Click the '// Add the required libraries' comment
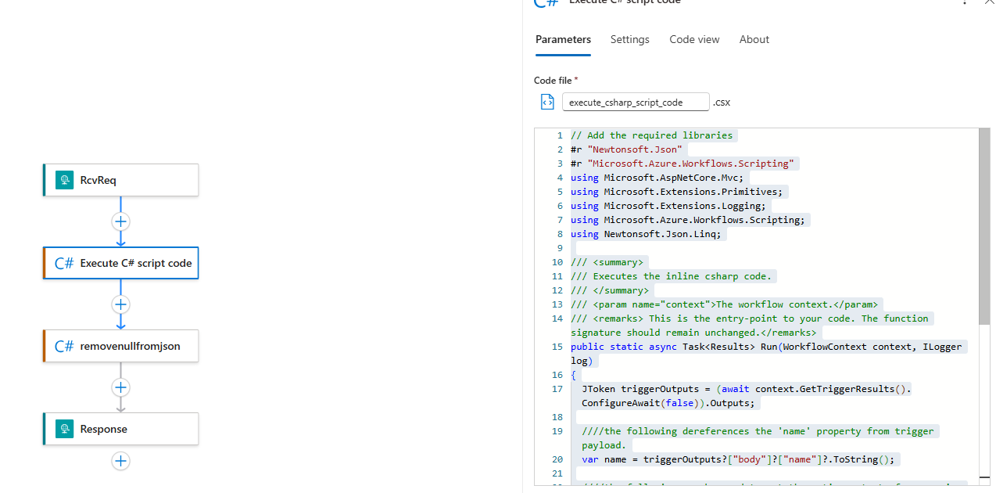This screenshot has height=493, width=996. (651, 135)
